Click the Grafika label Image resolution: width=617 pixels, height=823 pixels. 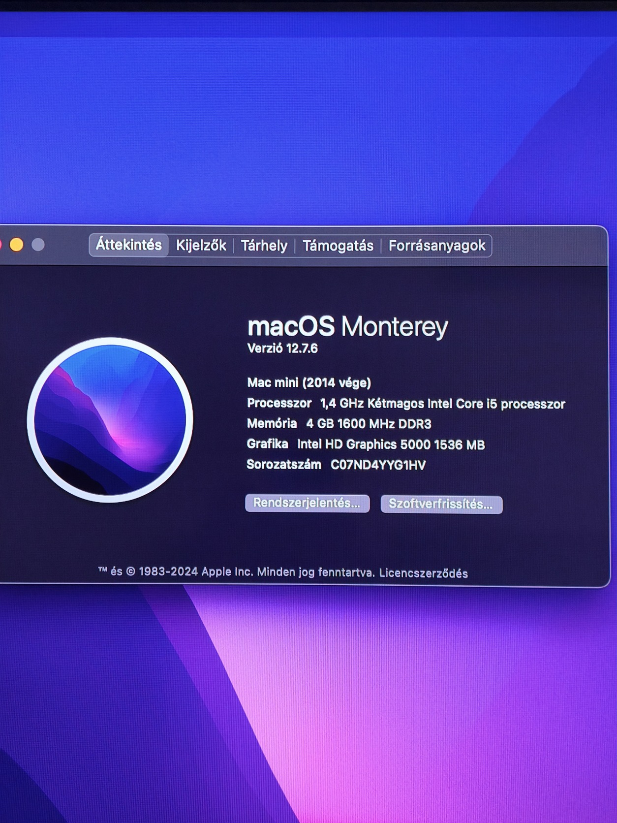click(267, 444)
